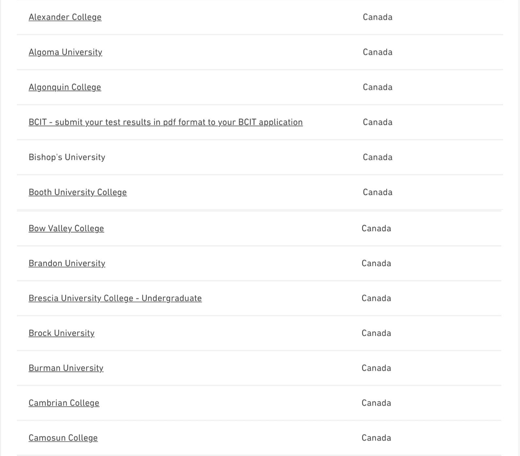Visit Camosun College link
The image size is (520, 456).
pos(63,438)
